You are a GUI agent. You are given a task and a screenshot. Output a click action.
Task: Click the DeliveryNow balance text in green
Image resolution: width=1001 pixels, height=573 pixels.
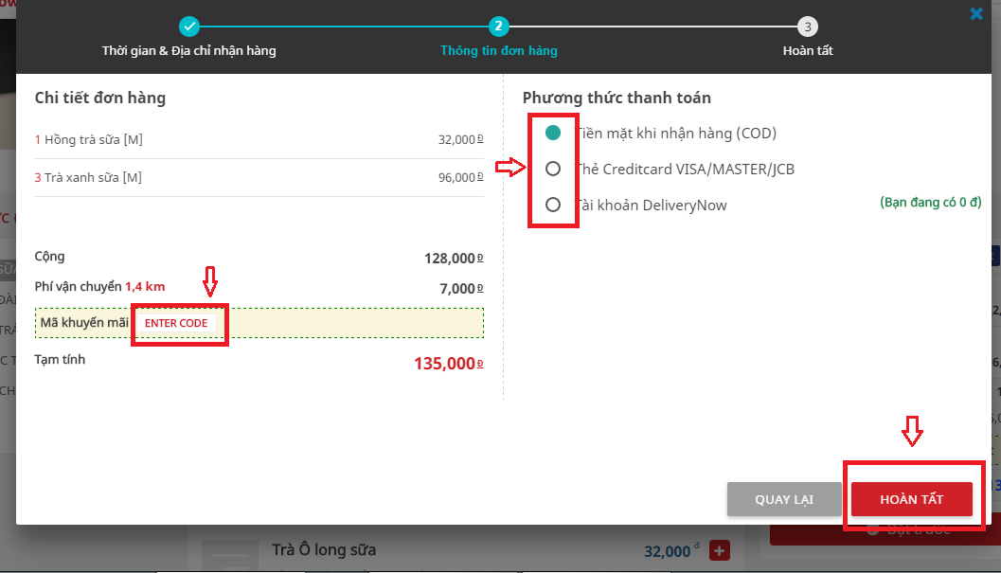pyautogui.click(x=930, y=203)
